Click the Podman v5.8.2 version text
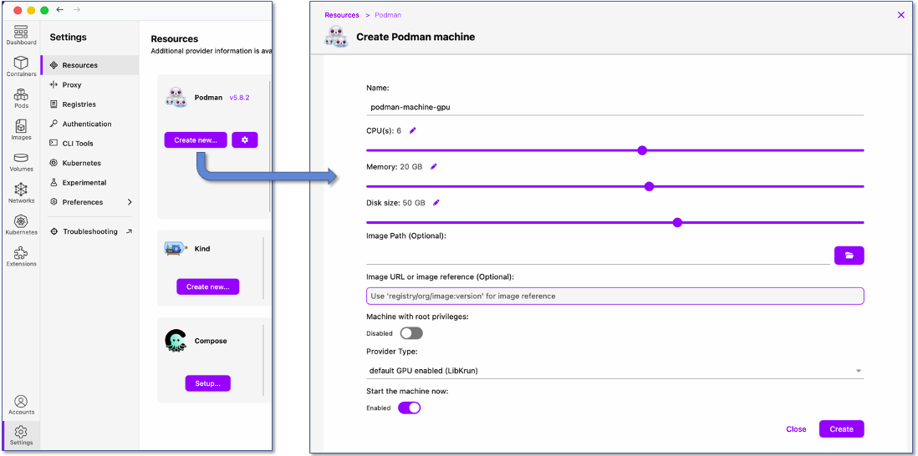The image size is (918, 456). click(239, 98)
